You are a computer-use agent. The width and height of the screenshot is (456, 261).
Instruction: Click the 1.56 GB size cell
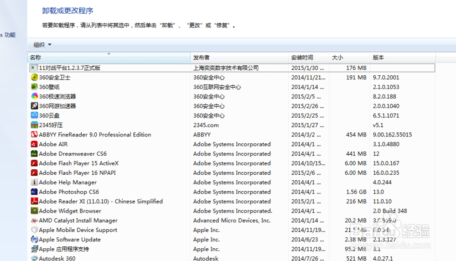356,192
